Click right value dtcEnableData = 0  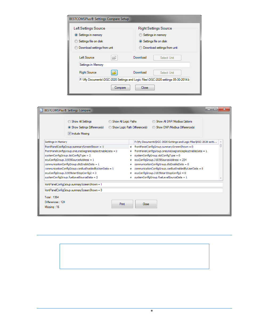click(162, 164)
